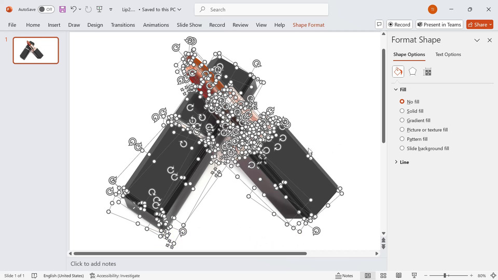This screenshot has width=498, height=280.
Task: Go to previous slide double-arrow
Action: click(383, 240)
